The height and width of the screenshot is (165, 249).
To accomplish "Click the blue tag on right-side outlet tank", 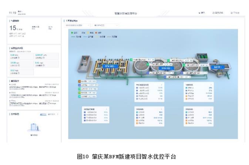I will point(217,67).
